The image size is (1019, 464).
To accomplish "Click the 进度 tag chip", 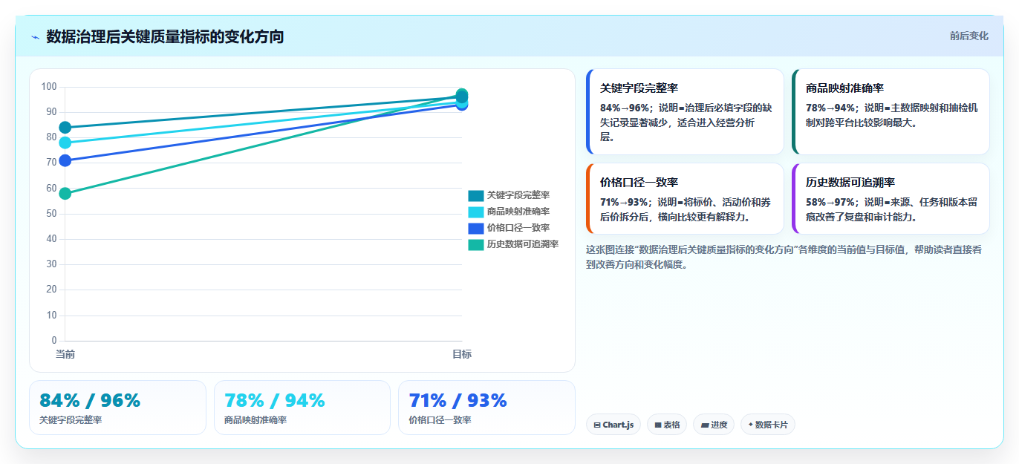I will coord(714,425).
